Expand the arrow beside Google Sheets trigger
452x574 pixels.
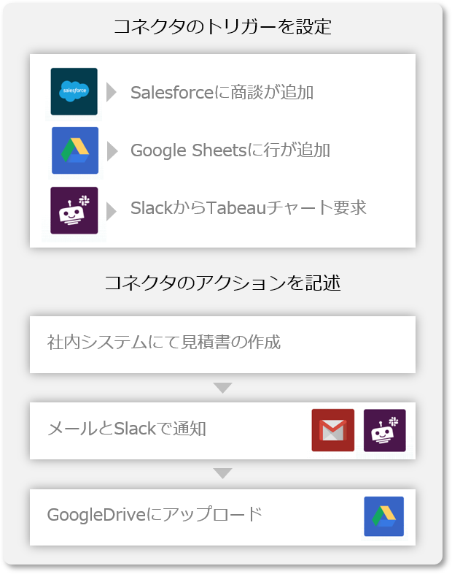tap(112, 151)
